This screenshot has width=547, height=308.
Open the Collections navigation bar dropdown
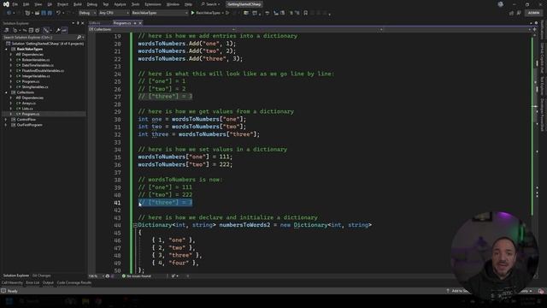click(162, 30)
